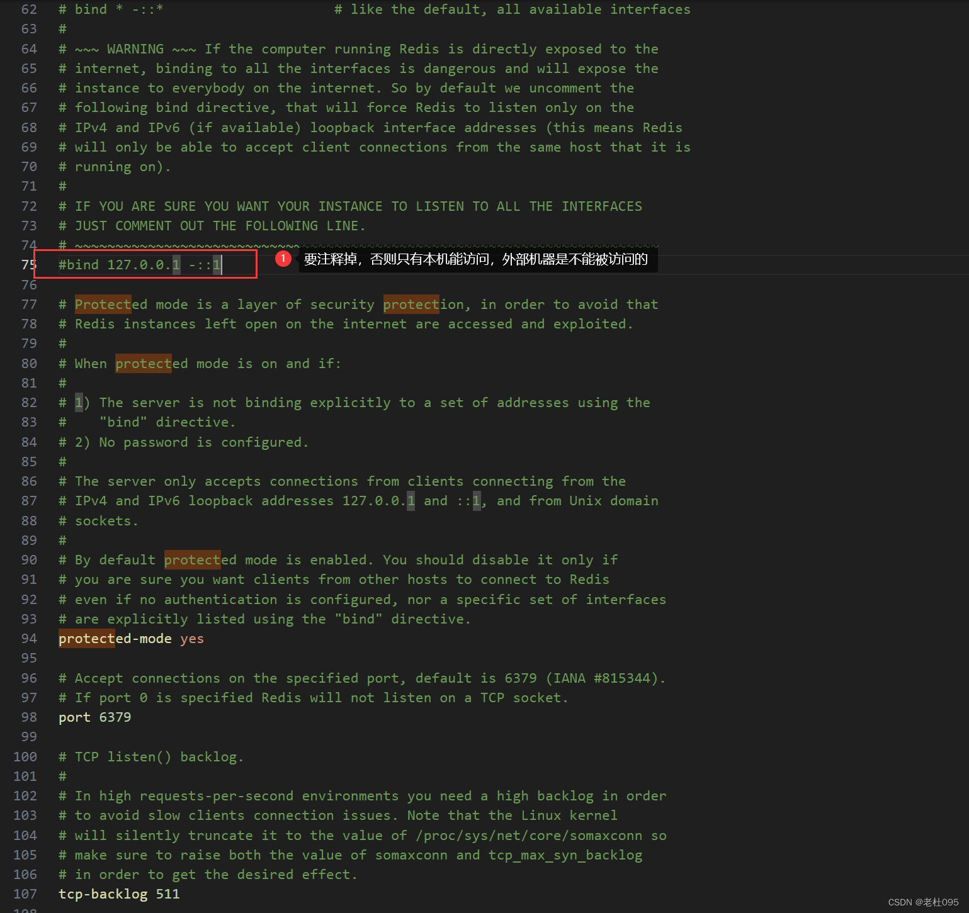Click empty line 76 in the editor gutter
The image size is (969, 913).
29,285
